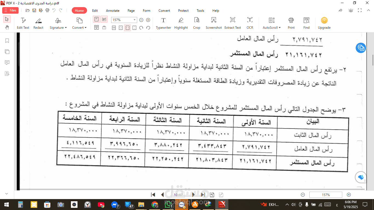This screenshot has width=374, height=210.
Task: Select the Highlight tool
Action: click(181, 24)
